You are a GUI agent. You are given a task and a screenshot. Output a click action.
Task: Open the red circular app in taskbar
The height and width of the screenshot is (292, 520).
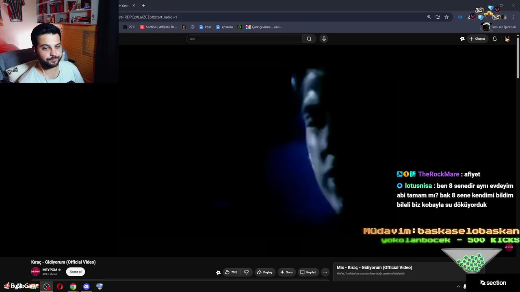coord(47,287)
